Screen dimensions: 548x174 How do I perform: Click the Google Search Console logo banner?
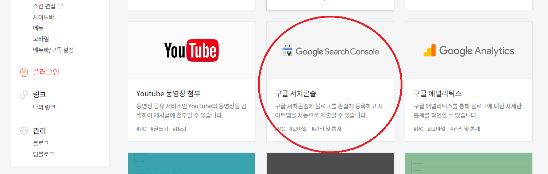[330, 50]
